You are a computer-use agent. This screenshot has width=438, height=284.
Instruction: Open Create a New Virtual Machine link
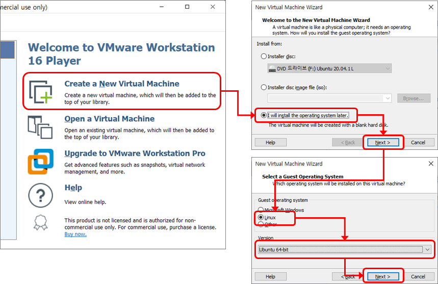[122, 84]
